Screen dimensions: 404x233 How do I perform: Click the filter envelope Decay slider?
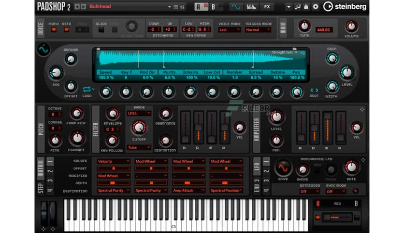(x=199, y=128)
